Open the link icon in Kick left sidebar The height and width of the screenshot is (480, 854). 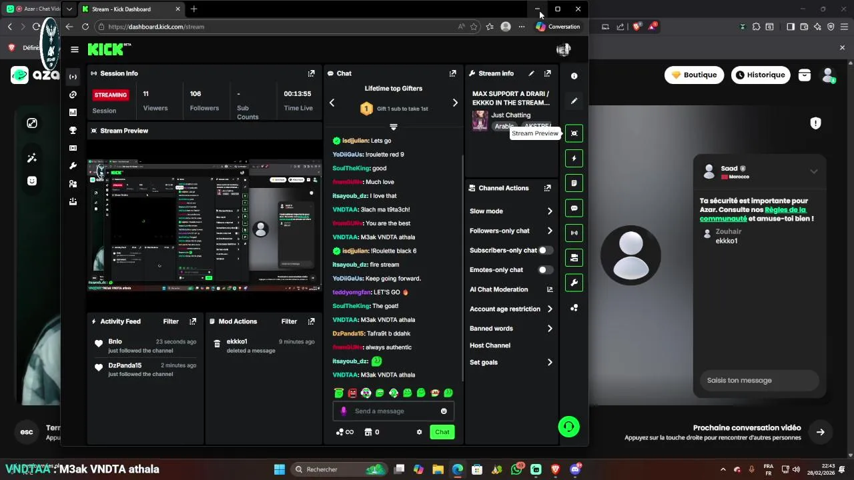pyautogui.click(x=73, y=95)
